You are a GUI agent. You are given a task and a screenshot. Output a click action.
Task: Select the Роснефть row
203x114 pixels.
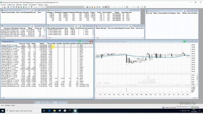click(47, 53)
